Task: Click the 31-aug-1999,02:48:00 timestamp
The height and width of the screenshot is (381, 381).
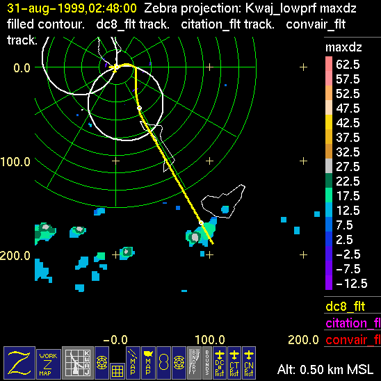Action: click(x=72, y=8)
